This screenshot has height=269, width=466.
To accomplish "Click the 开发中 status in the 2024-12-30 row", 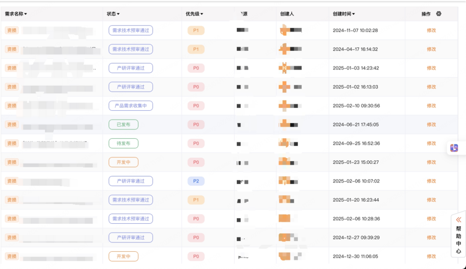I will click(123, 256).
